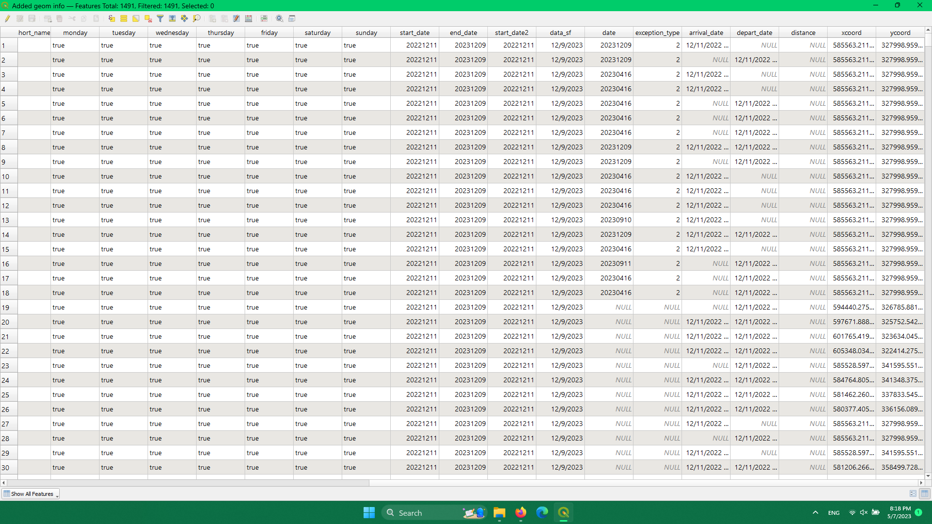Select row 13 by its row number

click(x=9, y=220)
